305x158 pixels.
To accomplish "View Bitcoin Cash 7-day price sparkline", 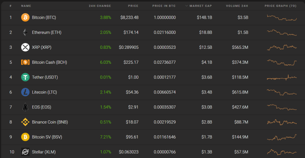I will 282,62.
